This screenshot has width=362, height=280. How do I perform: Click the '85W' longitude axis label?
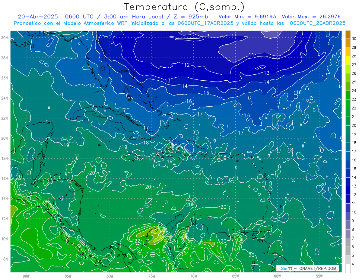point(68,276)
